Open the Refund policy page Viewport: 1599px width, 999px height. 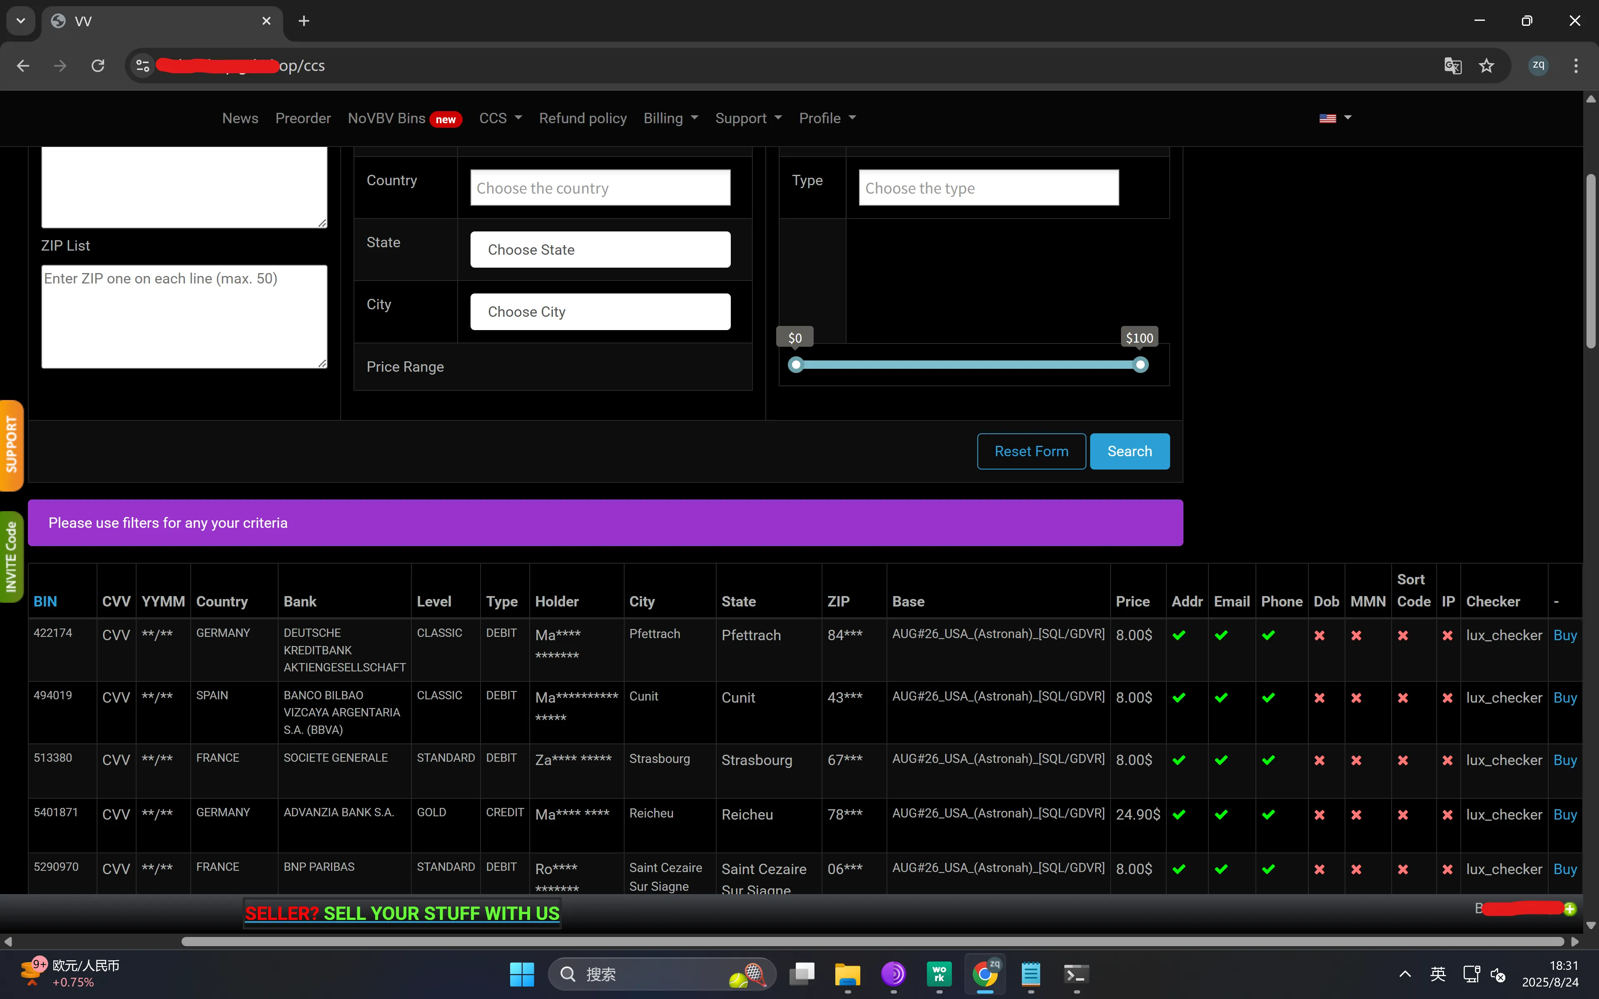click(583, 118)
